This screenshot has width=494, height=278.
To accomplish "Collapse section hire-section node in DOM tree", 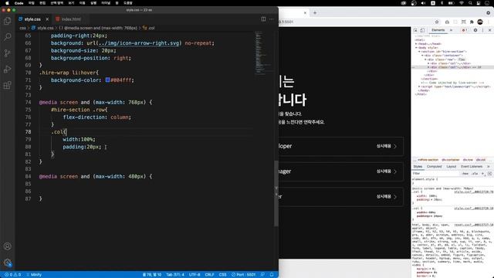I will pyautogui.click(x=419, y=52).
